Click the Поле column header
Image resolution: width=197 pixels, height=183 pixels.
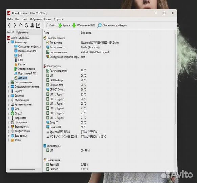click(46, 33)
